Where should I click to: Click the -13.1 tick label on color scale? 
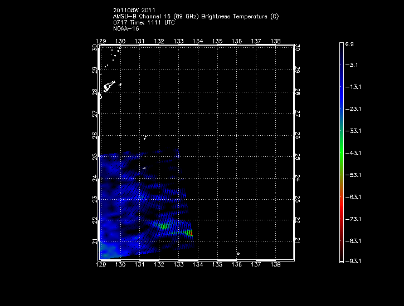point(353,87)
